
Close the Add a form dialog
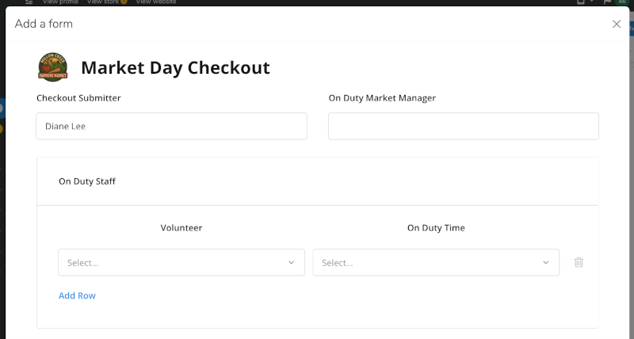(x=617, y=24)
